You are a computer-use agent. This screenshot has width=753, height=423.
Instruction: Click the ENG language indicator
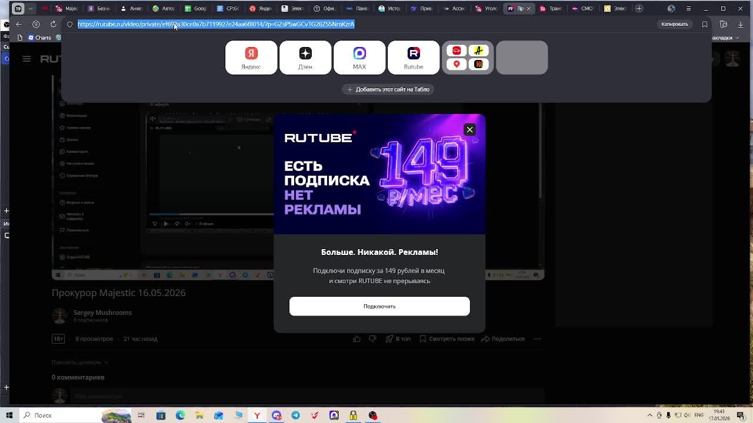[x=699, y=415]
